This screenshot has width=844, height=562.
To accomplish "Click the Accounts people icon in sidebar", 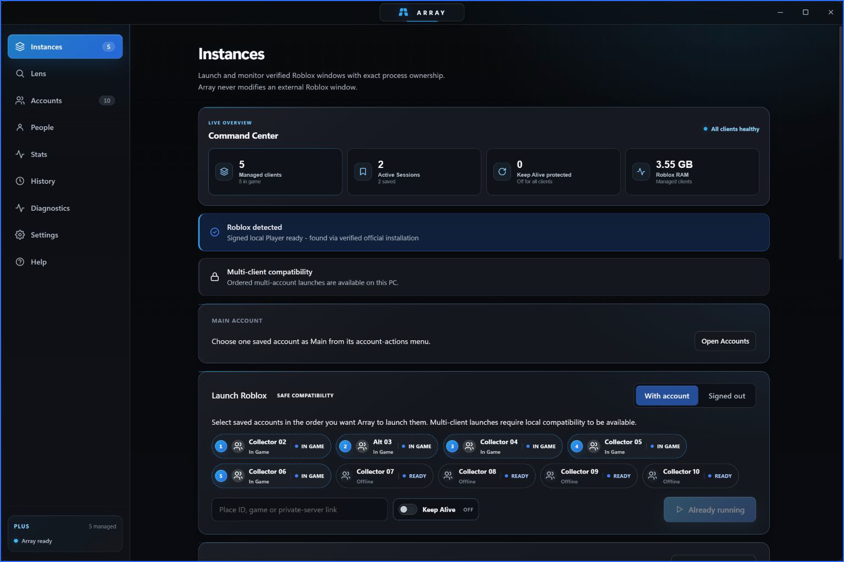I will [20, 100].
